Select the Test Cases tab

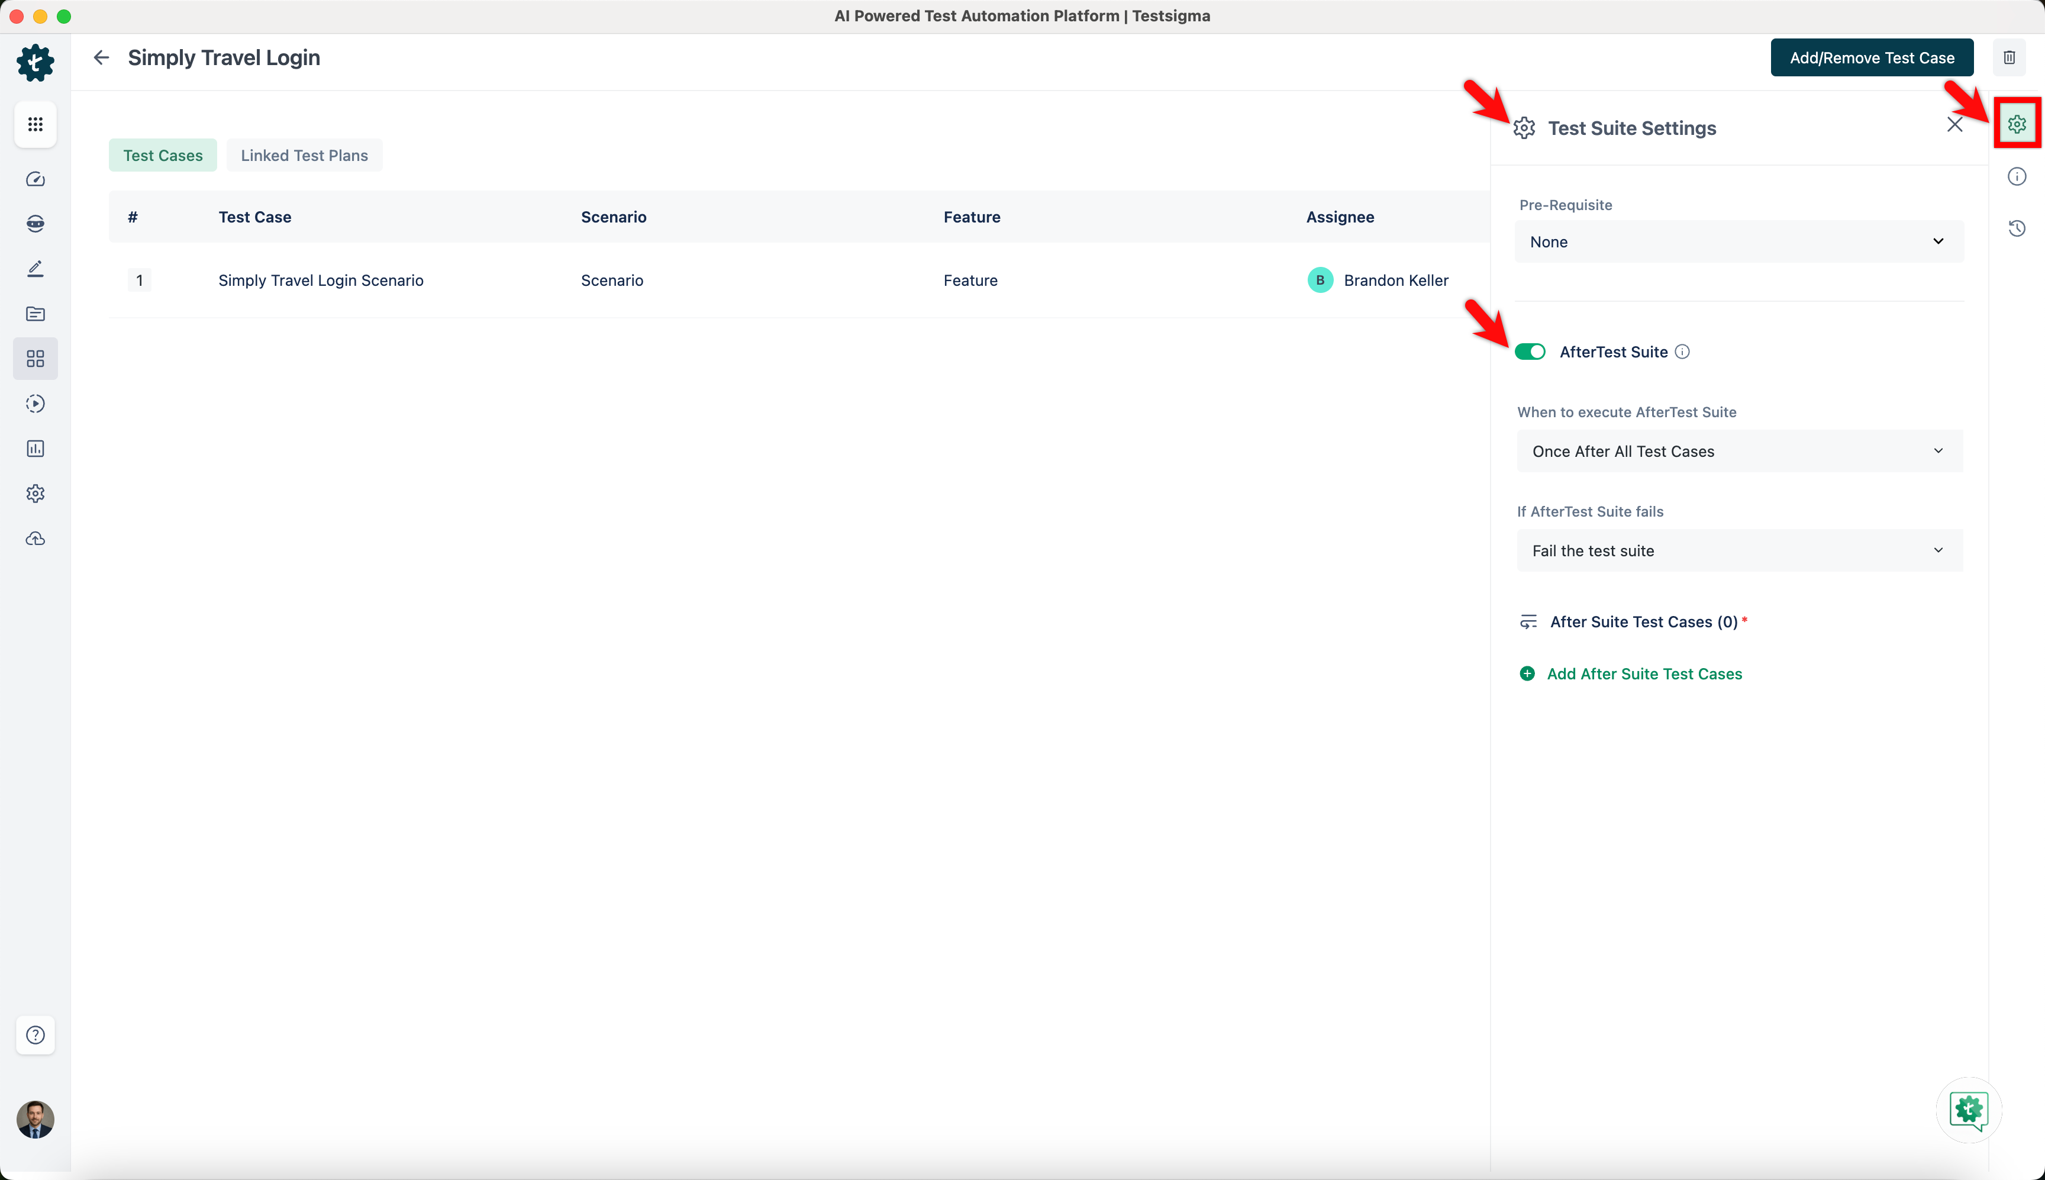pyautogui.click(x=163, y=155)
